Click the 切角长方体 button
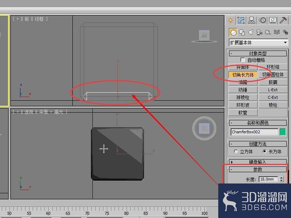 coord(243,75)
